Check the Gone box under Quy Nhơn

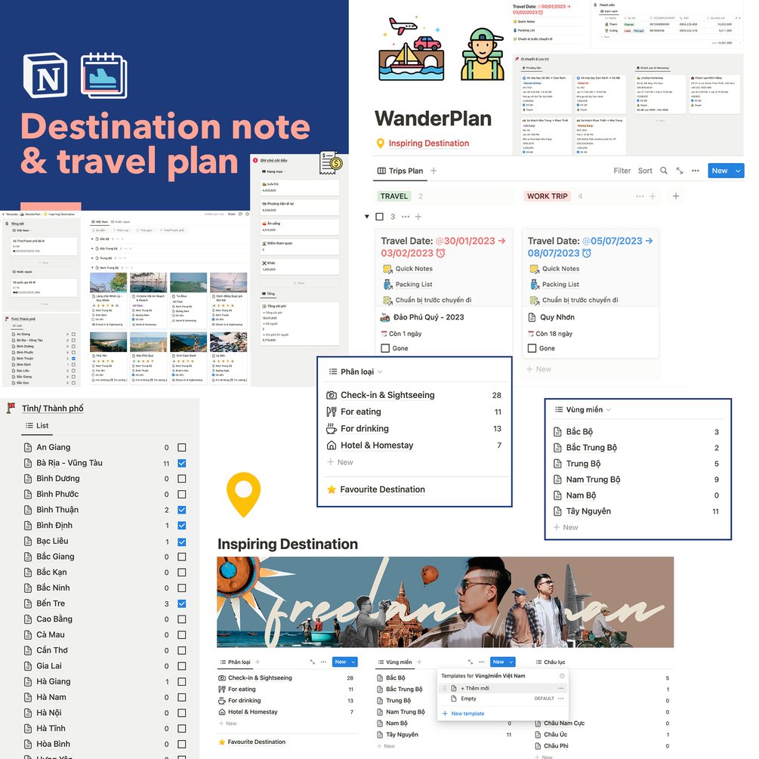pos(532,348)
